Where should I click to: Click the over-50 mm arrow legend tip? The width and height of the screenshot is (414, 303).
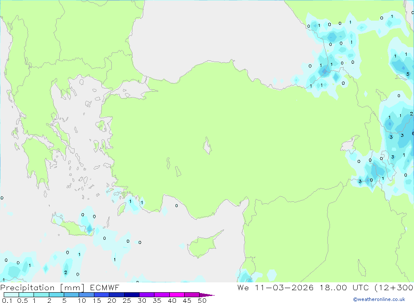click(207, 295)
